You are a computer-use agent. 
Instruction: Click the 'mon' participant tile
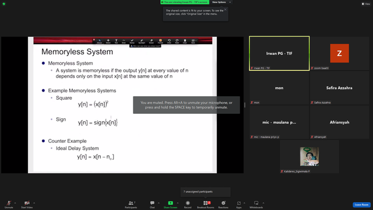(x=279, y=88)
